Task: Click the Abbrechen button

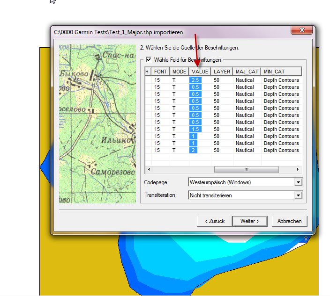Action: [289, 221]
